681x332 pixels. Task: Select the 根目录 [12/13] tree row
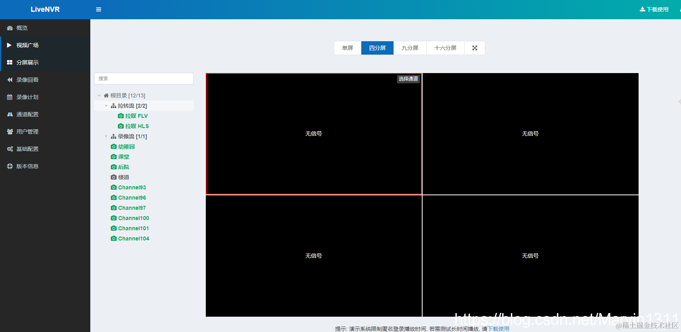tap(144, 95)
